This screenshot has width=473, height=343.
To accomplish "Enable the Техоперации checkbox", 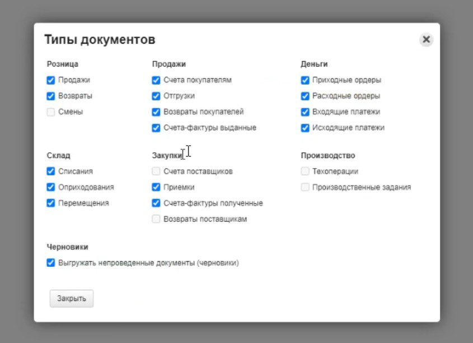I will (x=305, y=171).
